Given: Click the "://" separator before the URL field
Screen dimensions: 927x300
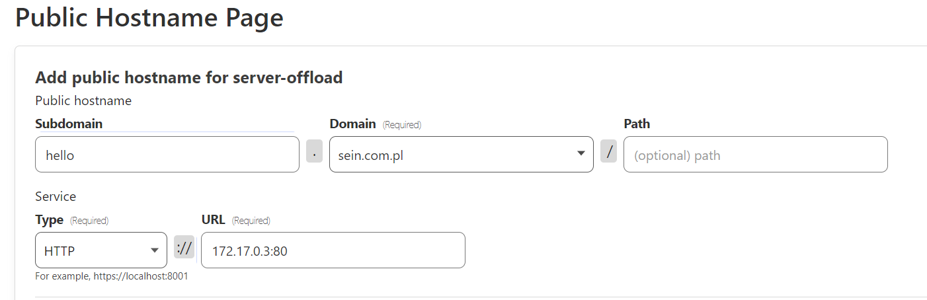Looking at the screenshot, I should point(184,248).
